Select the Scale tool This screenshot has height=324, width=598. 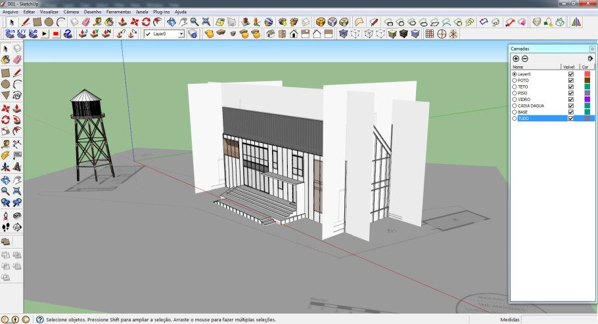pos(6,131)
